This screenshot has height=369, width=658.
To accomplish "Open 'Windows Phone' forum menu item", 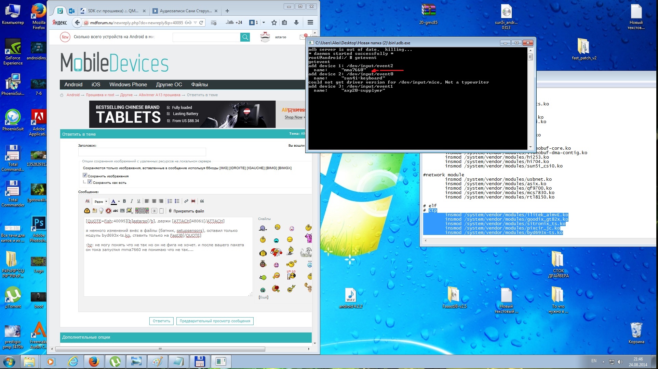I will click(128, 85).
